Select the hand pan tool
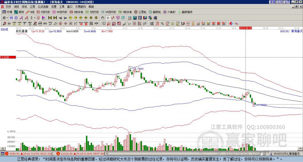Viewport: 303px width, 162px height. [103, 18]
